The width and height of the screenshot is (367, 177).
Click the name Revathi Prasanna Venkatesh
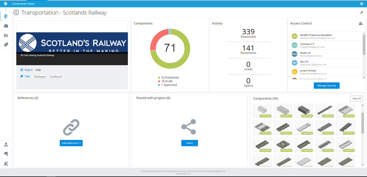(x=316, y=35)
